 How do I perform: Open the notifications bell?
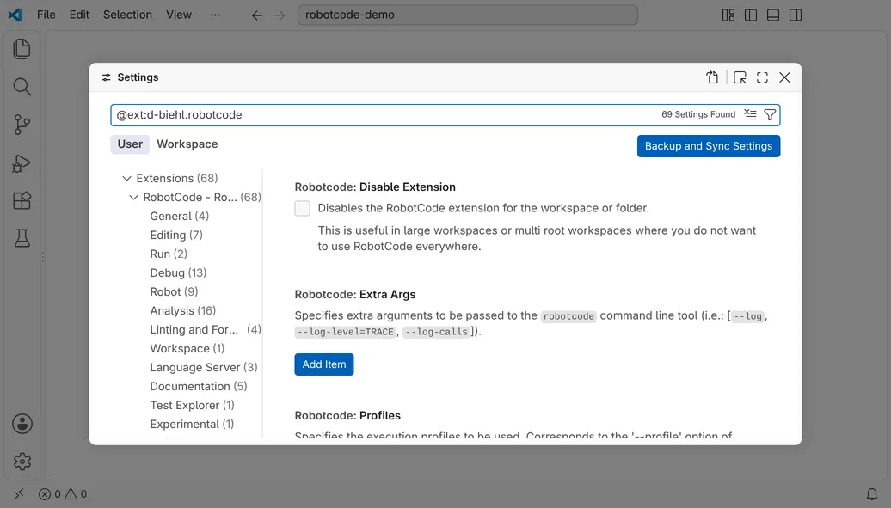tap(872, 494)
